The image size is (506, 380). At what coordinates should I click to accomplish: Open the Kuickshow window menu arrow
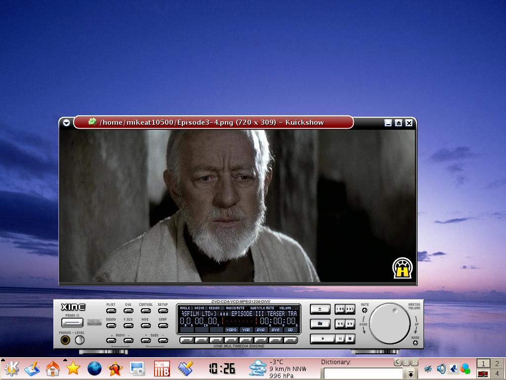67,123
